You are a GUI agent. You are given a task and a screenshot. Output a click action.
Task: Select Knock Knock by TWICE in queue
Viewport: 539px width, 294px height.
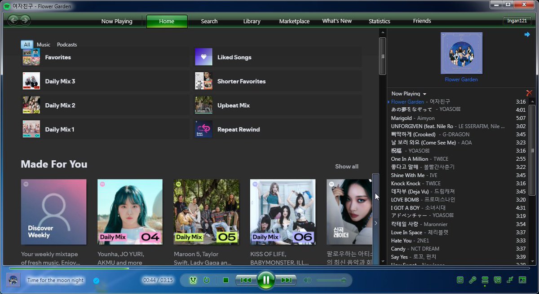tap(457, 184)
